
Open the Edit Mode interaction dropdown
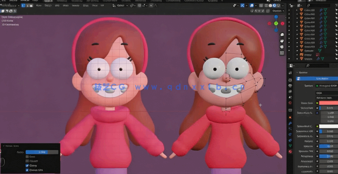coord(10,5)
